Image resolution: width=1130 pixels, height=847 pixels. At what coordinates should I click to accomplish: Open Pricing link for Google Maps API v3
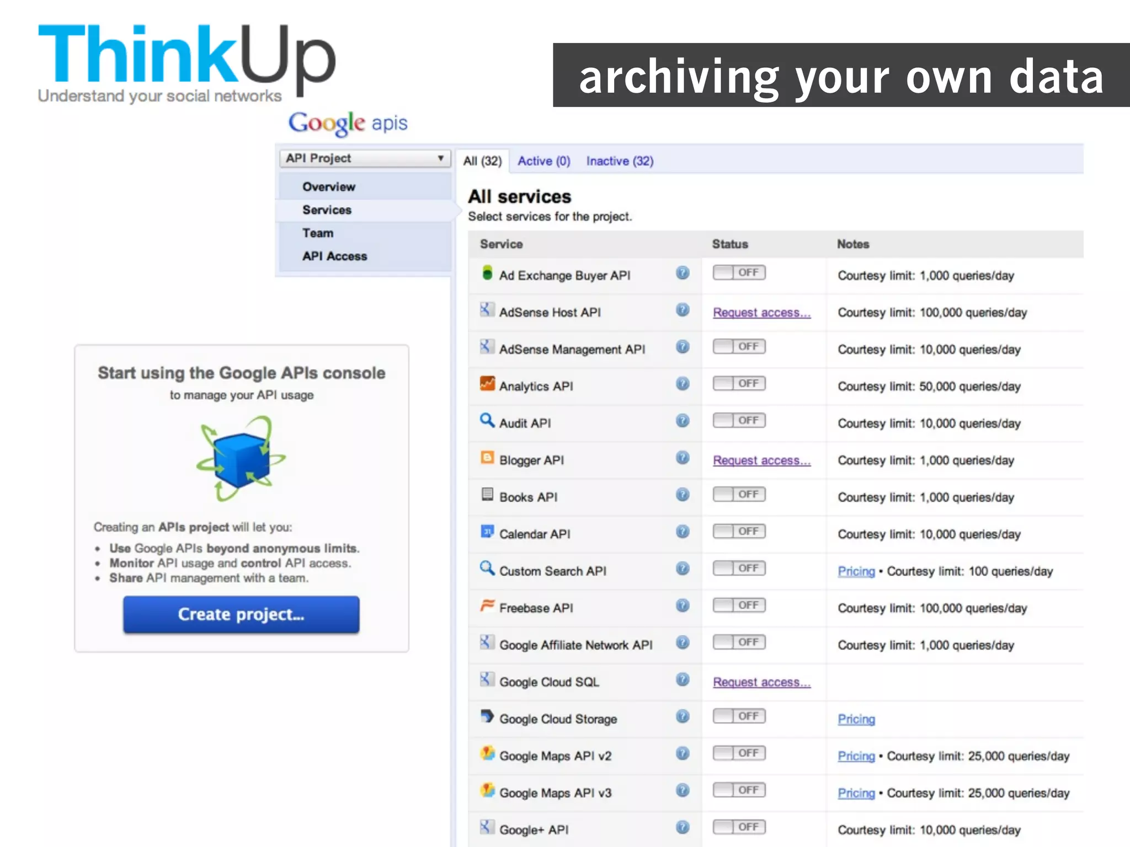tap(856, 793)
